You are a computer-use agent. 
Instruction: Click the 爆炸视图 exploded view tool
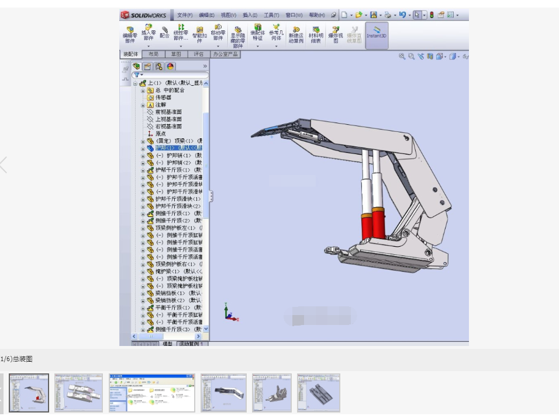pyautogui.click(x=336, y=34)
